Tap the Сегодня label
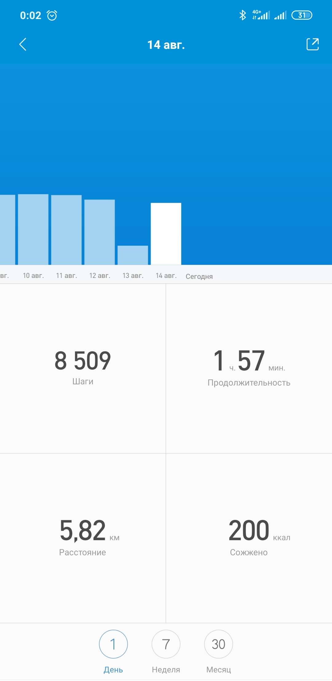The image size is (332, 681). coord(199,276)
